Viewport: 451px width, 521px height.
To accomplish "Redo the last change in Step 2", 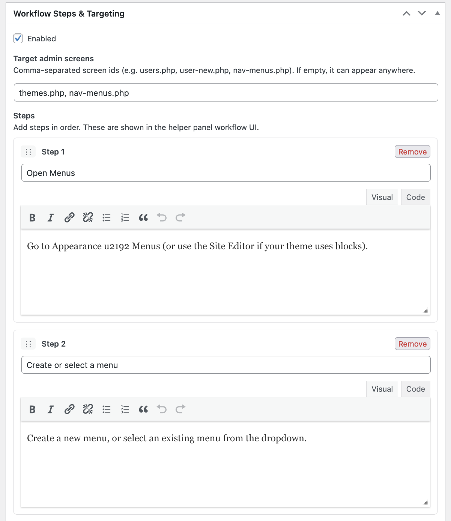I will coord(180,409).
